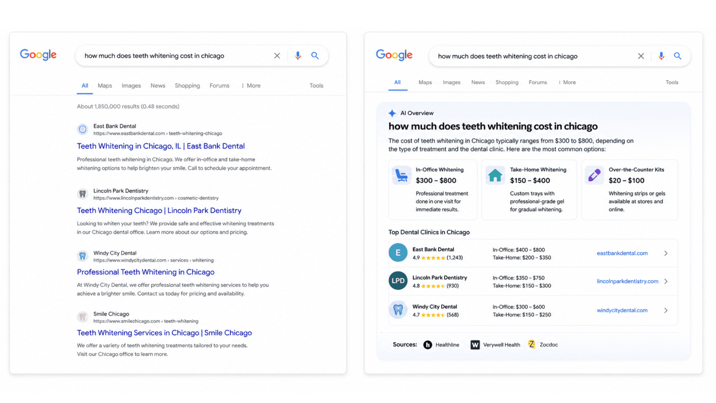The width and height of the screenshot is (716, 403).
Task: Click the Smile Chicago favicon
Action: pos(82,317)
